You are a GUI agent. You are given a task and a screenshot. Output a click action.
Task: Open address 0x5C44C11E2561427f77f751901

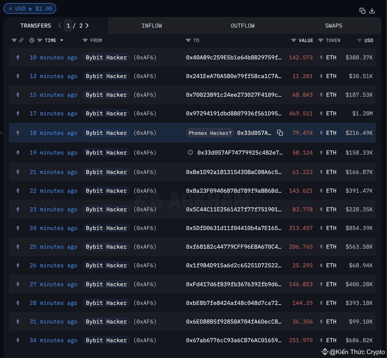coord(233,209)
